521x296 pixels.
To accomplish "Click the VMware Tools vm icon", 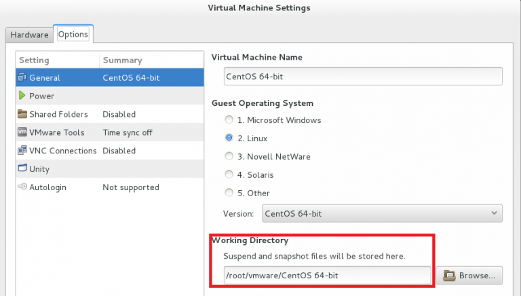I will pyautogui.click(x=22, y=132).
